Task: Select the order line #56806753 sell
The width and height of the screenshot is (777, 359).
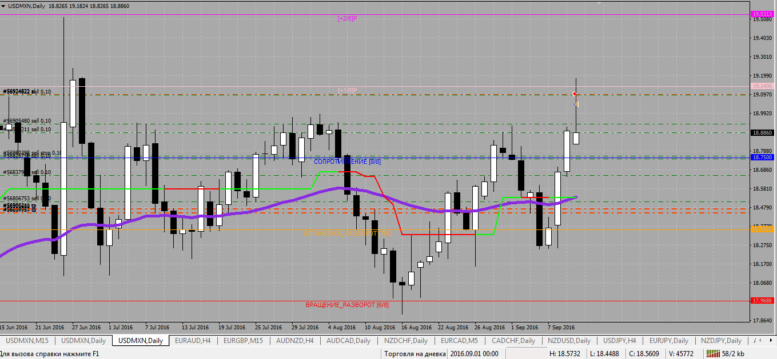Action: (27, 199)
